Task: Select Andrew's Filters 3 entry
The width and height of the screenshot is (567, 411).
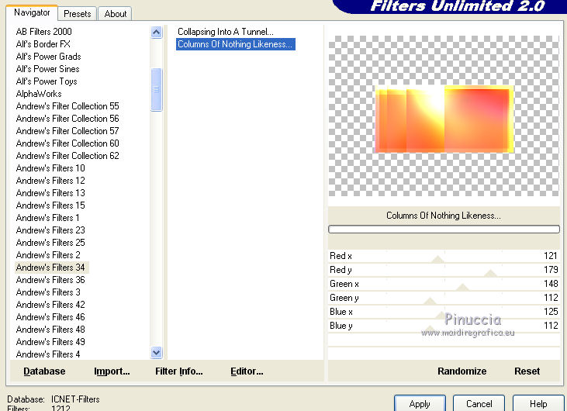Action: click(48, 292)
